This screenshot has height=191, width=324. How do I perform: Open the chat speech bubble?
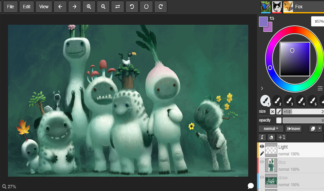click(251, 186)
